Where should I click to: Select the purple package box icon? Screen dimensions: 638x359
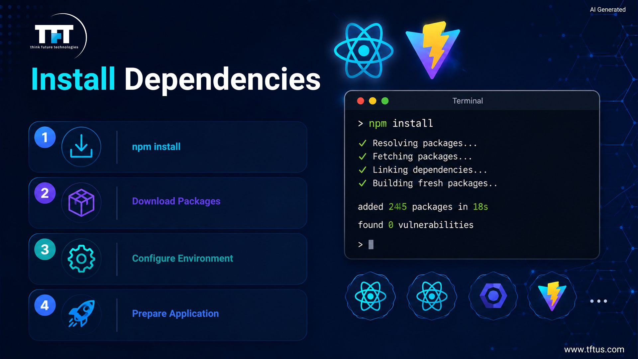(x=81, y=202)
